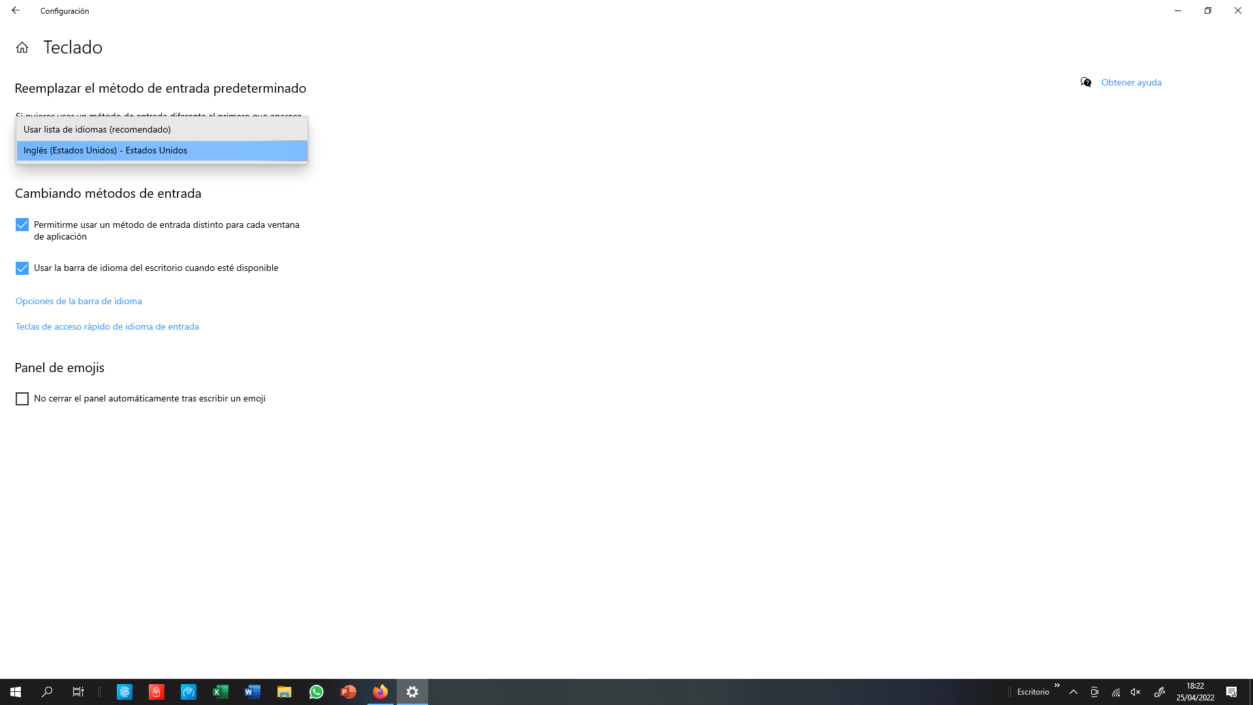Launch Microsoft Excel from the taskbar
This screenshot has width=1253, height=705.
click(220, 691)
